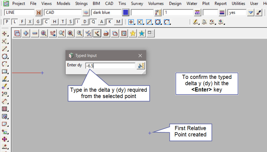Toggle the P snap button

[x=7, y=22]
